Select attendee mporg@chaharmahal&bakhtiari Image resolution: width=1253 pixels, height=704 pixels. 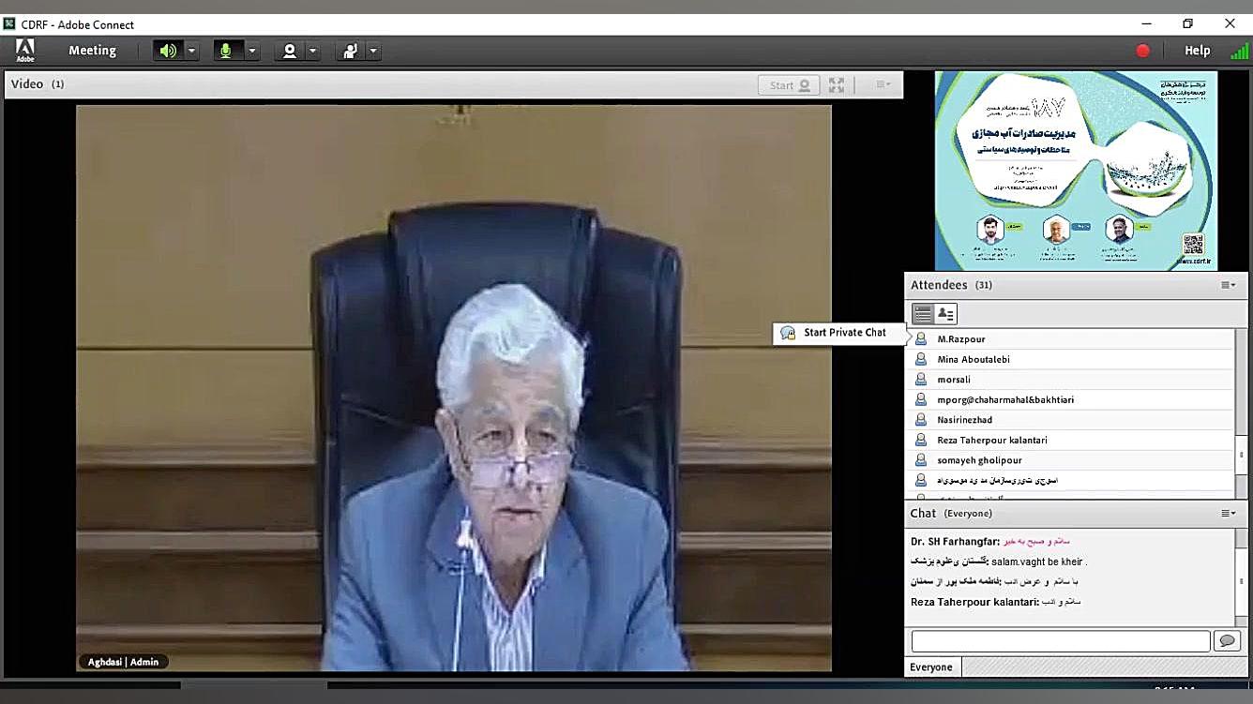point(1071,399)
